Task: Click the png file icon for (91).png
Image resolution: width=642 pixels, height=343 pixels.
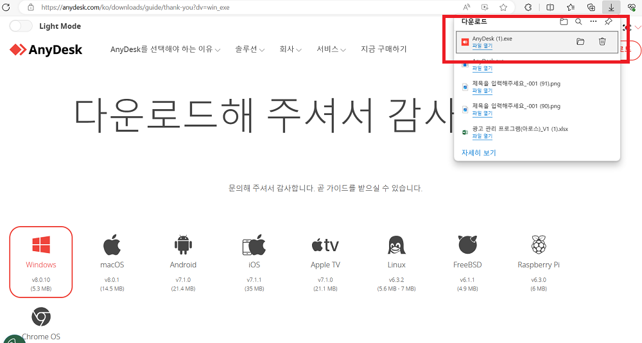Action: pos(465,87)
